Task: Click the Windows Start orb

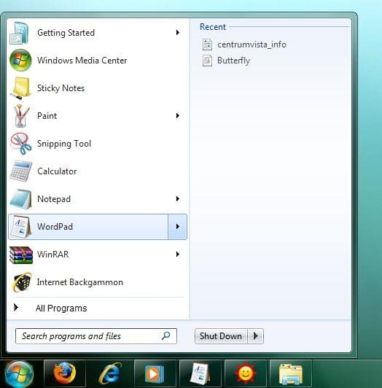Action: click(x=19, y=374)
